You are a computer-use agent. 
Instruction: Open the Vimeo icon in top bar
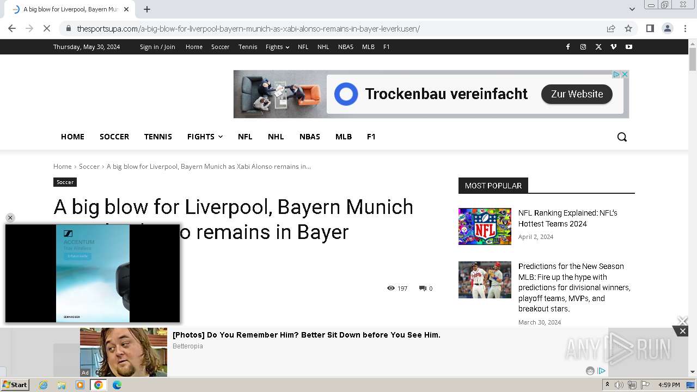[x=614, y=47]
